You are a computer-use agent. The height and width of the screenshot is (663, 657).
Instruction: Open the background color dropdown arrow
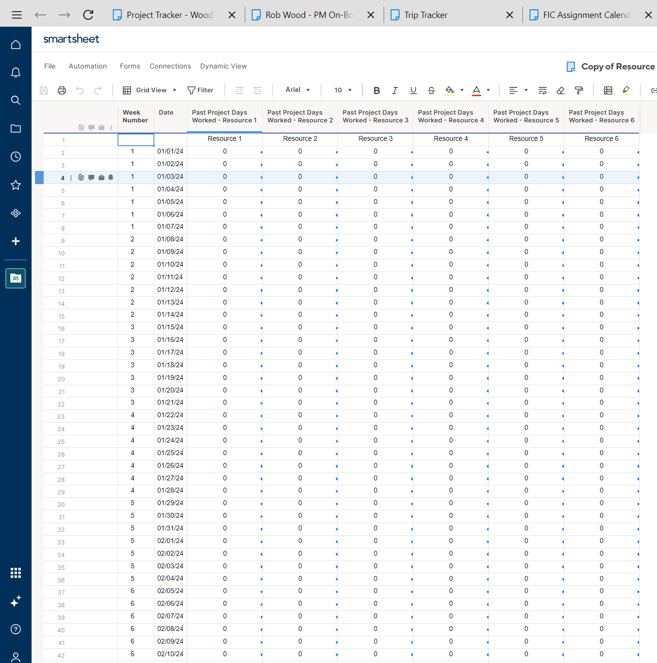[462, 90]
